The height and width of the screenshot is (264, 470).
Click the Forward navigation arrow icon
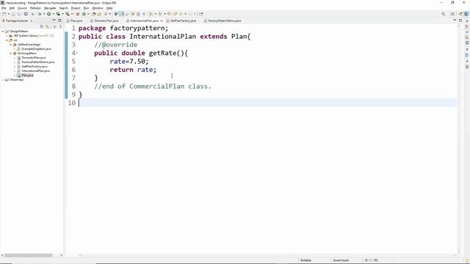190,14
